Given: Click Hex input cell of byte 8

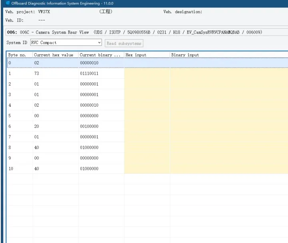Looking at the screenshot, I should click(x=147, y=147).
